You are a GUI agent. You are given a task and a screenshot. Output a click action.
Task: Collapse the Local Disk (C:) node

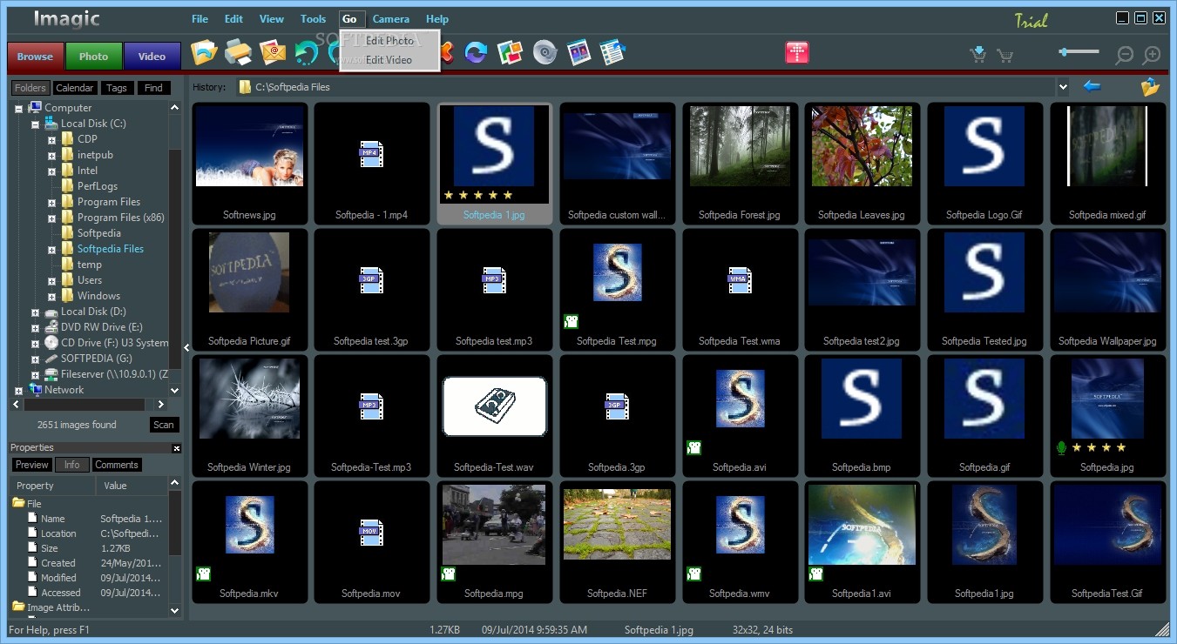[35, 124]
